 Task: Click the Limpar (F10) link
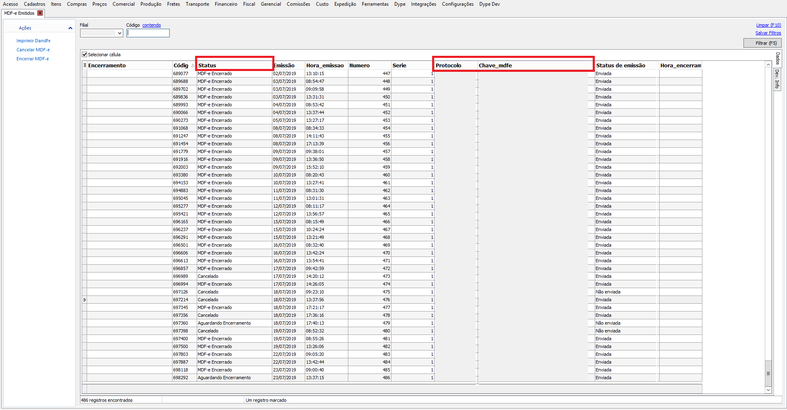769,25
